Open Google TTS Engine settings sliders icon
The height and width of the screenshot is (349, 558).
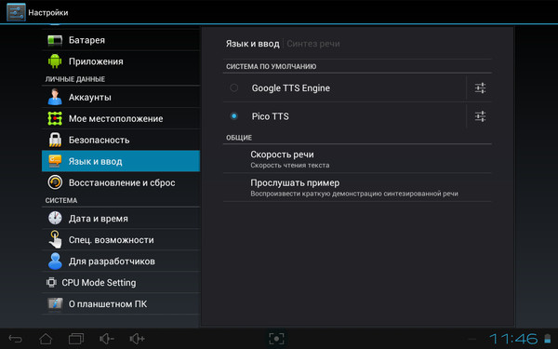coord(480,88)
